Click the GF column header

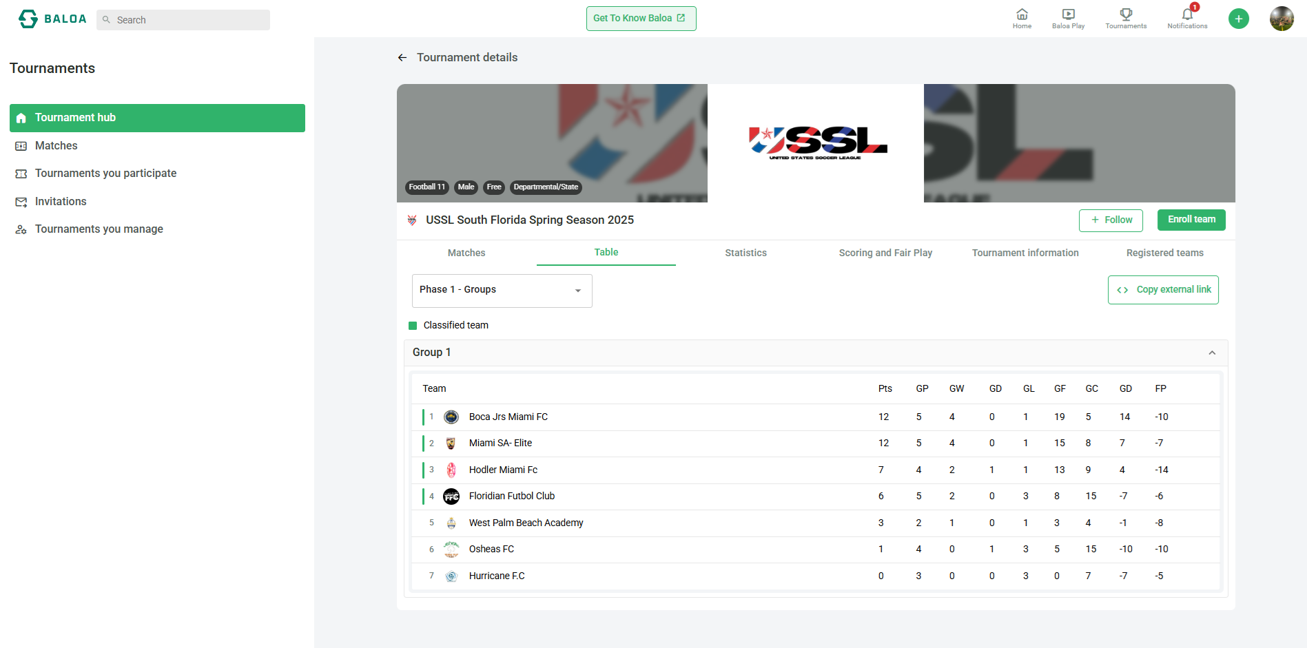coord(1060,389)
